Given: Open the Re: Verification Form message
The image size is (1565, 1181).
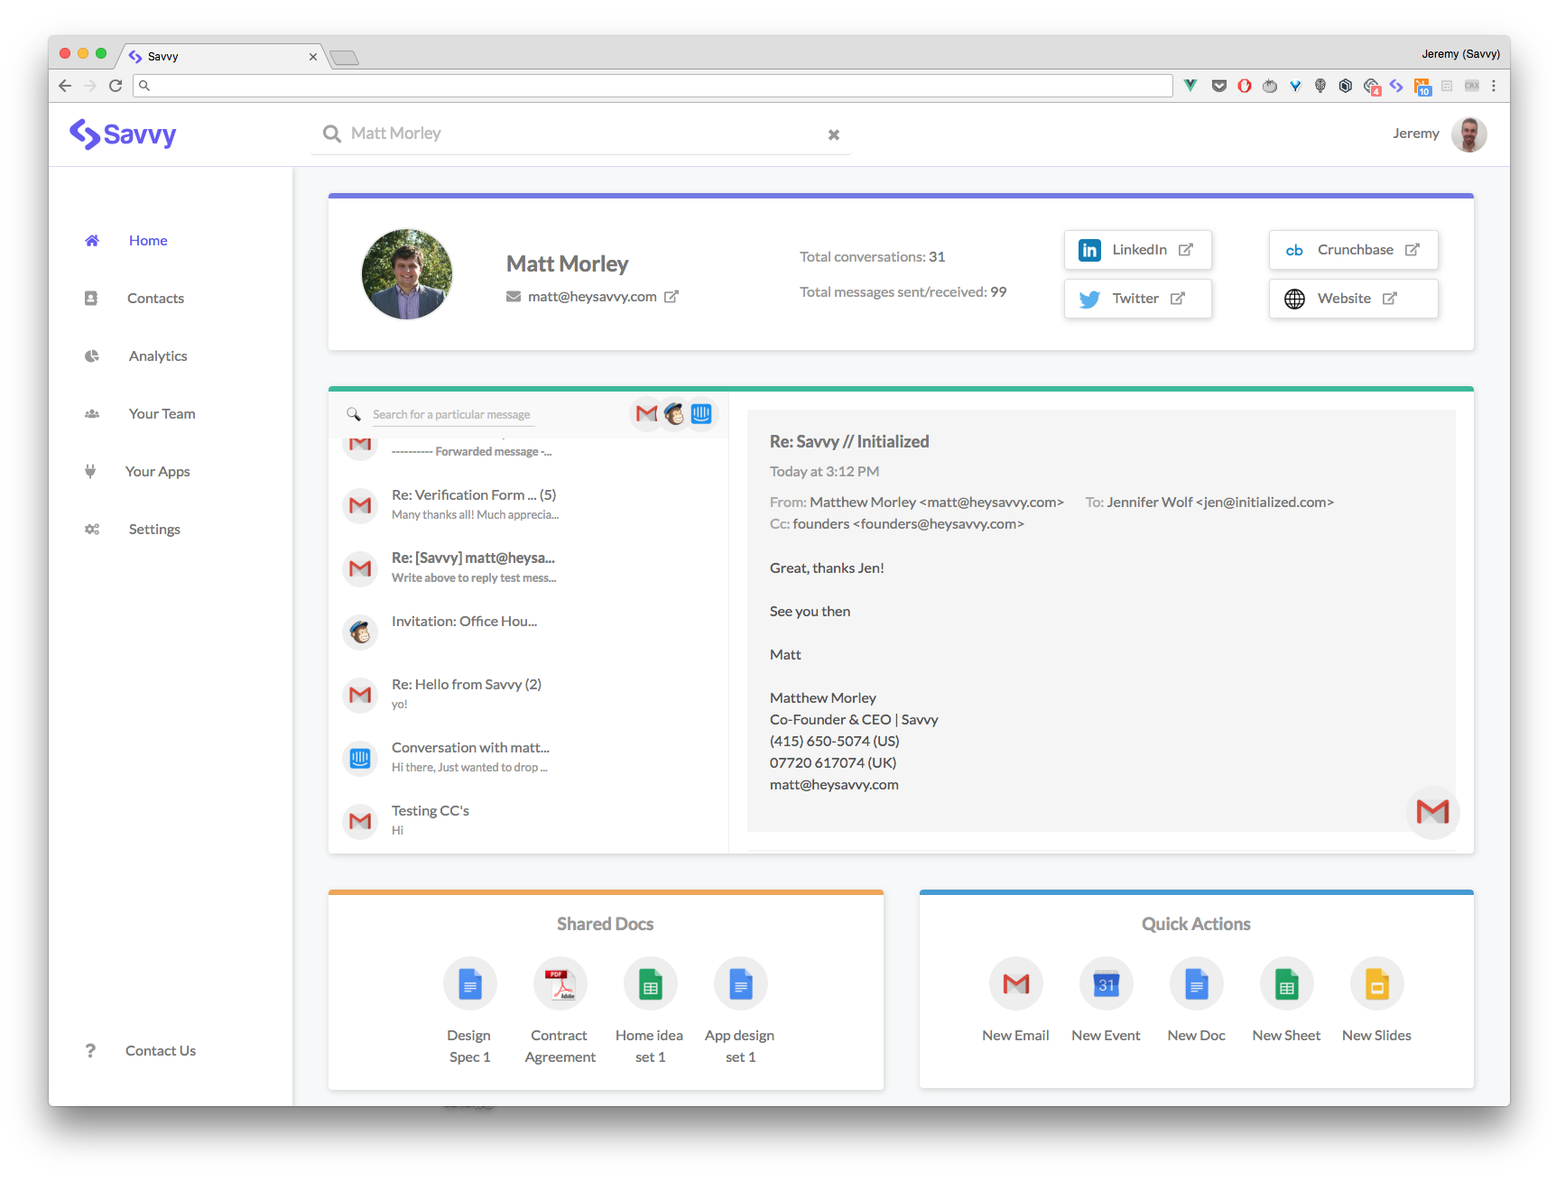Looking at the screenshot, I should tap(529, 505).
